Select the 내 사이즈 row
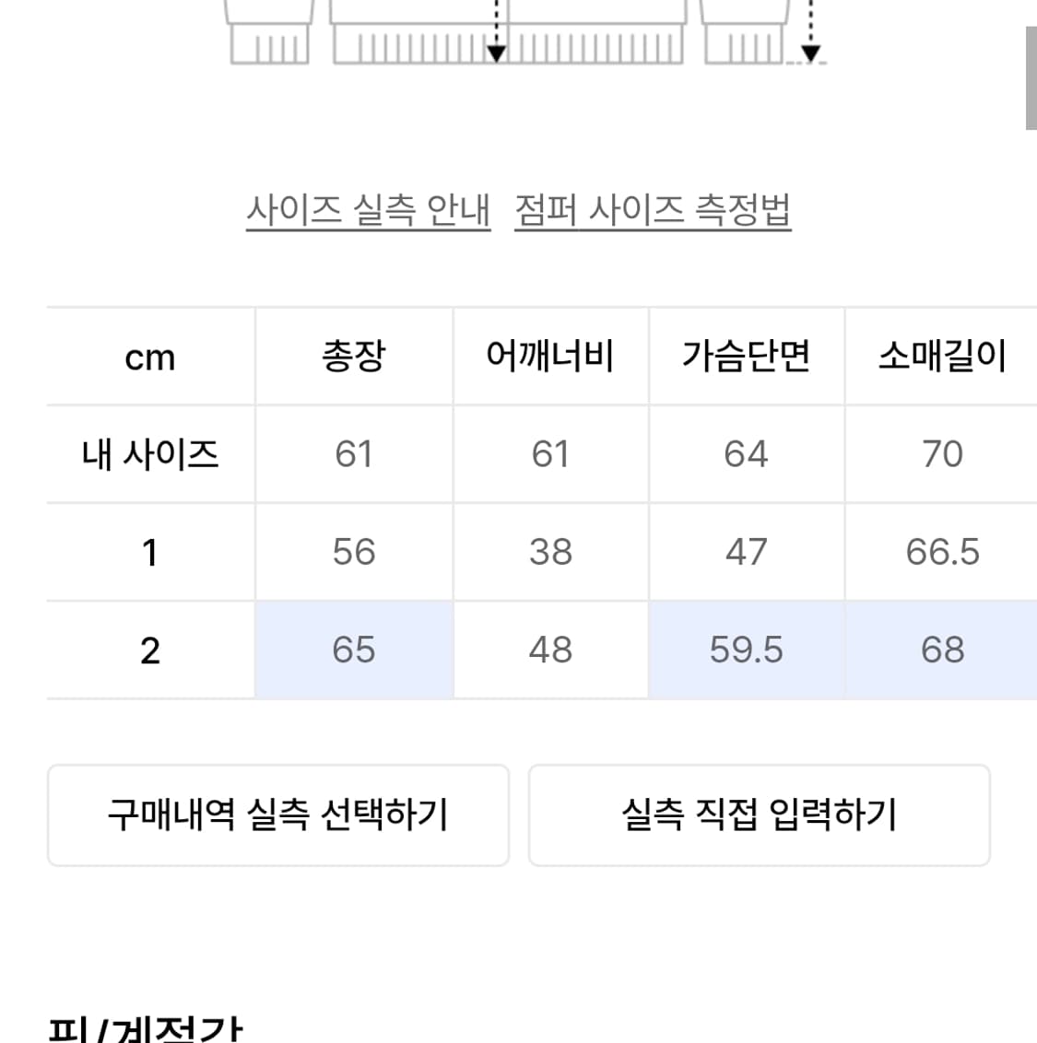This screenshot has height=1043, width=1037. (148, 453)
